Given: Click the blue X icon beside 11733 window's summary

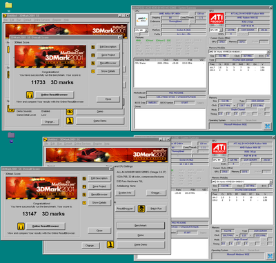Looking at the screenshot, I should (267, 126).
